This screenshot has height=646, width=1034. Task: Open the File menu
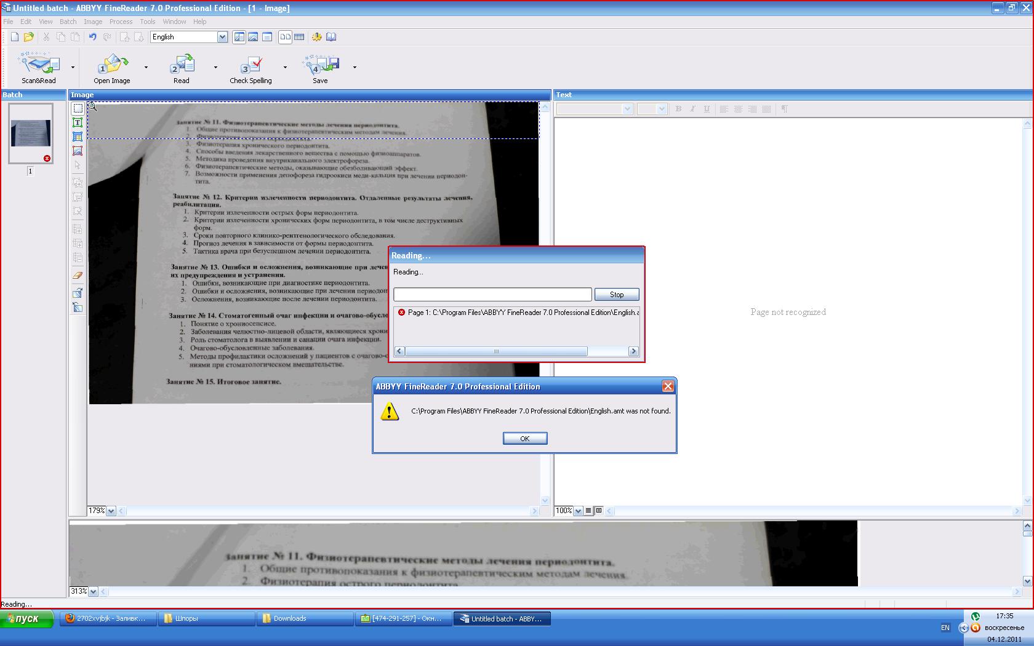tap(9, 22)
